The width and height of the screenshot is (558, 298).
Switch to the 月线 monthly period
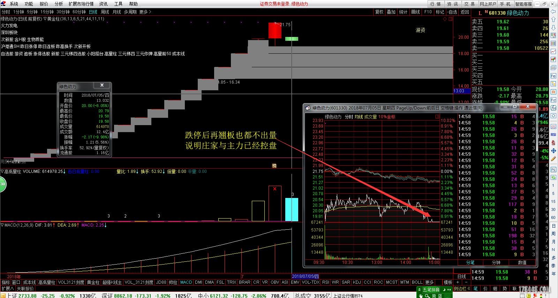coord(117,12)
